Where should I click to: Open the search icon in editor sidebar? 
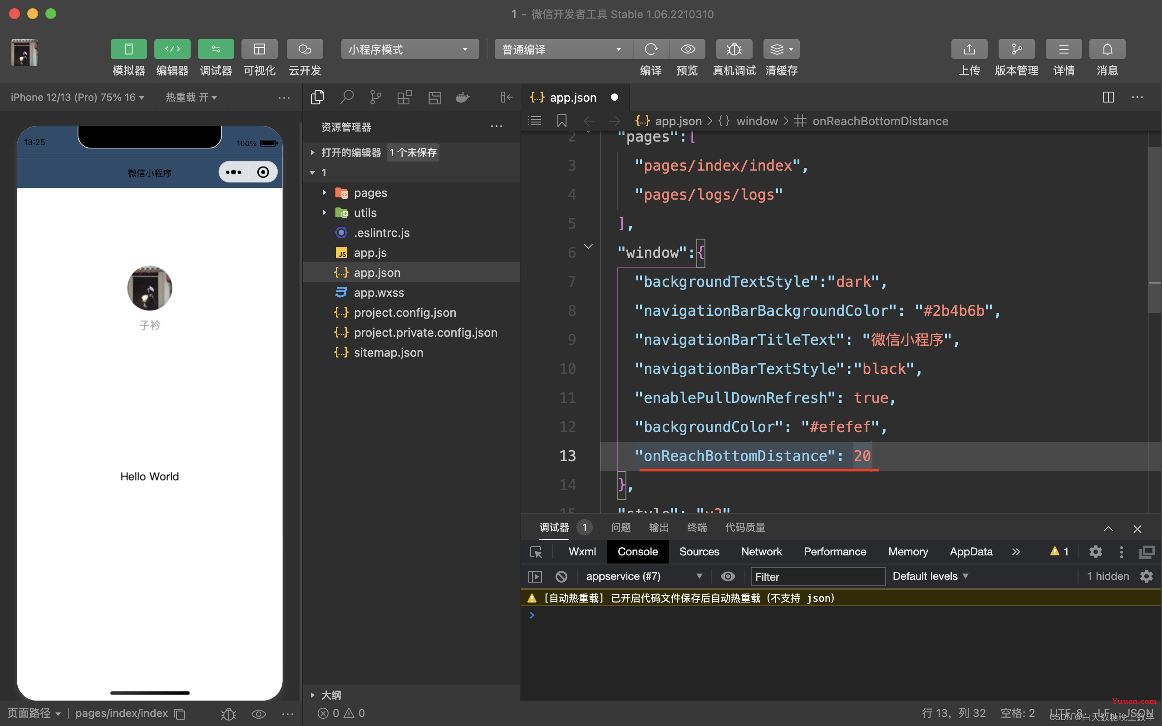(347, 98)
